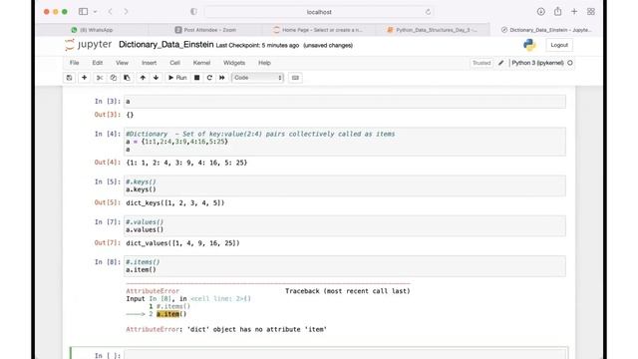Click the pencil edit-mode indicator icon

pyautogui.click(x=500, y=63)
